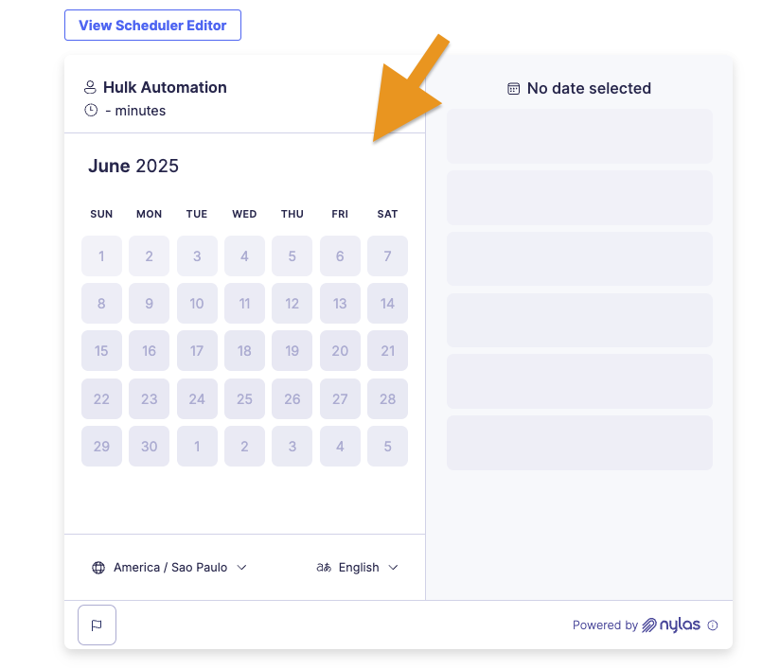Image resolution: width=780 pixels, height=669 pixels.
Task: Select June 25 in the calendar grid
Action: 244,399
